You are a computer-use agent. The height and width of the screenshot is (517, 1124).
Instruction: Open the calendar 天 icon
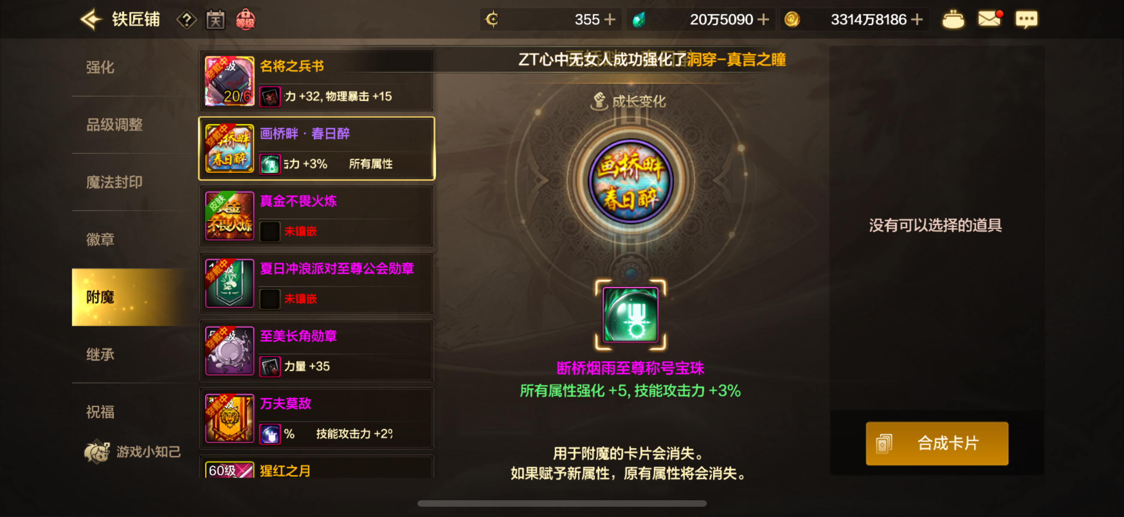pos(215,20)
